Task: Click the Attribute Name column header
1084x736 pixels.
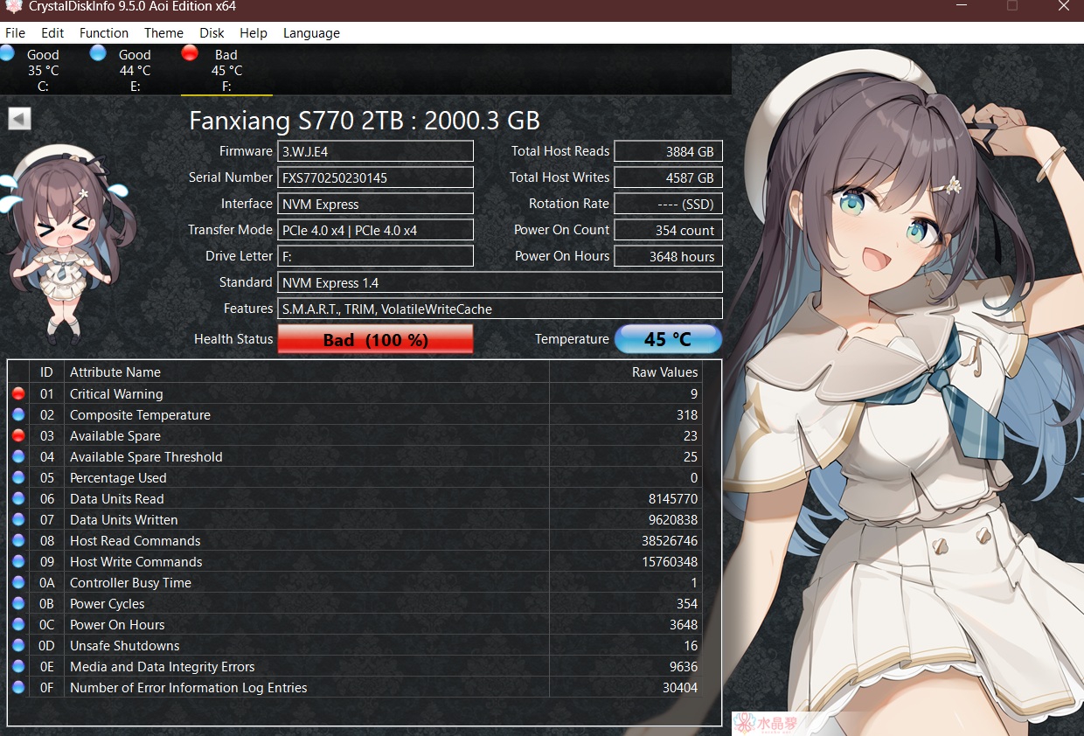Action: [x=306, y=372]
